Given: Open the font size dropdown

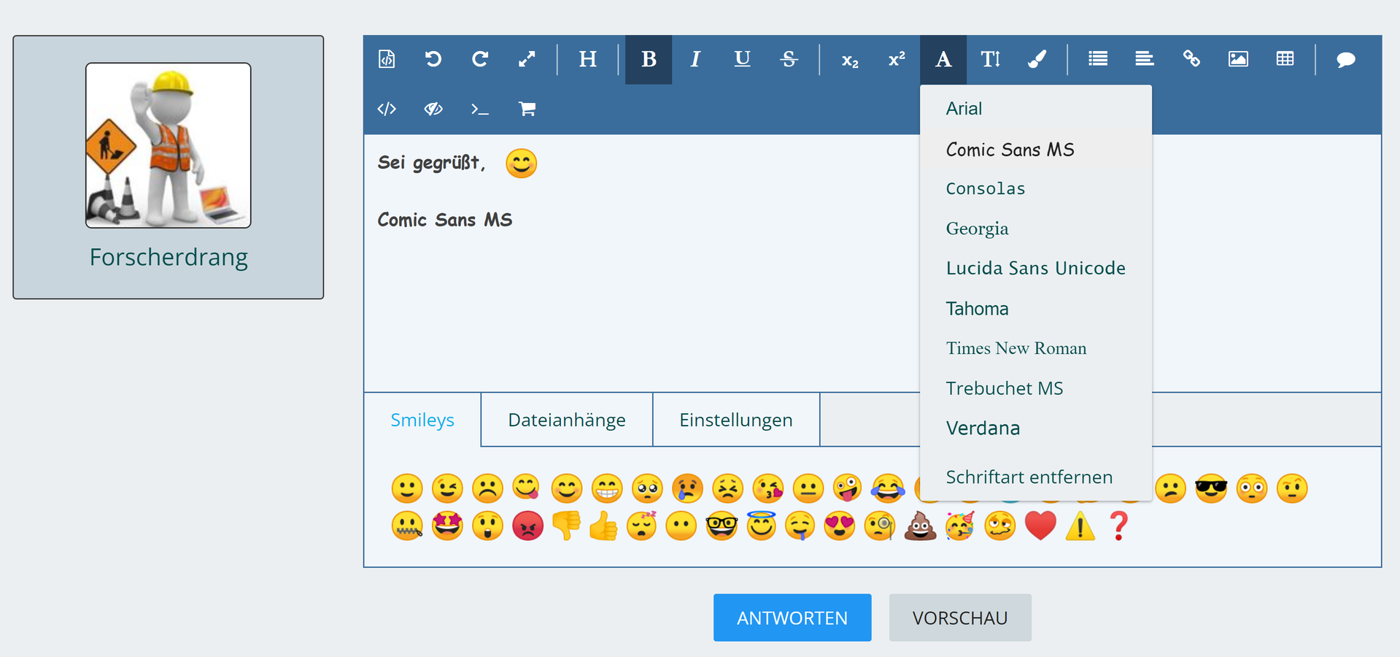Looking at the screenshot, I should pos(990,59).
